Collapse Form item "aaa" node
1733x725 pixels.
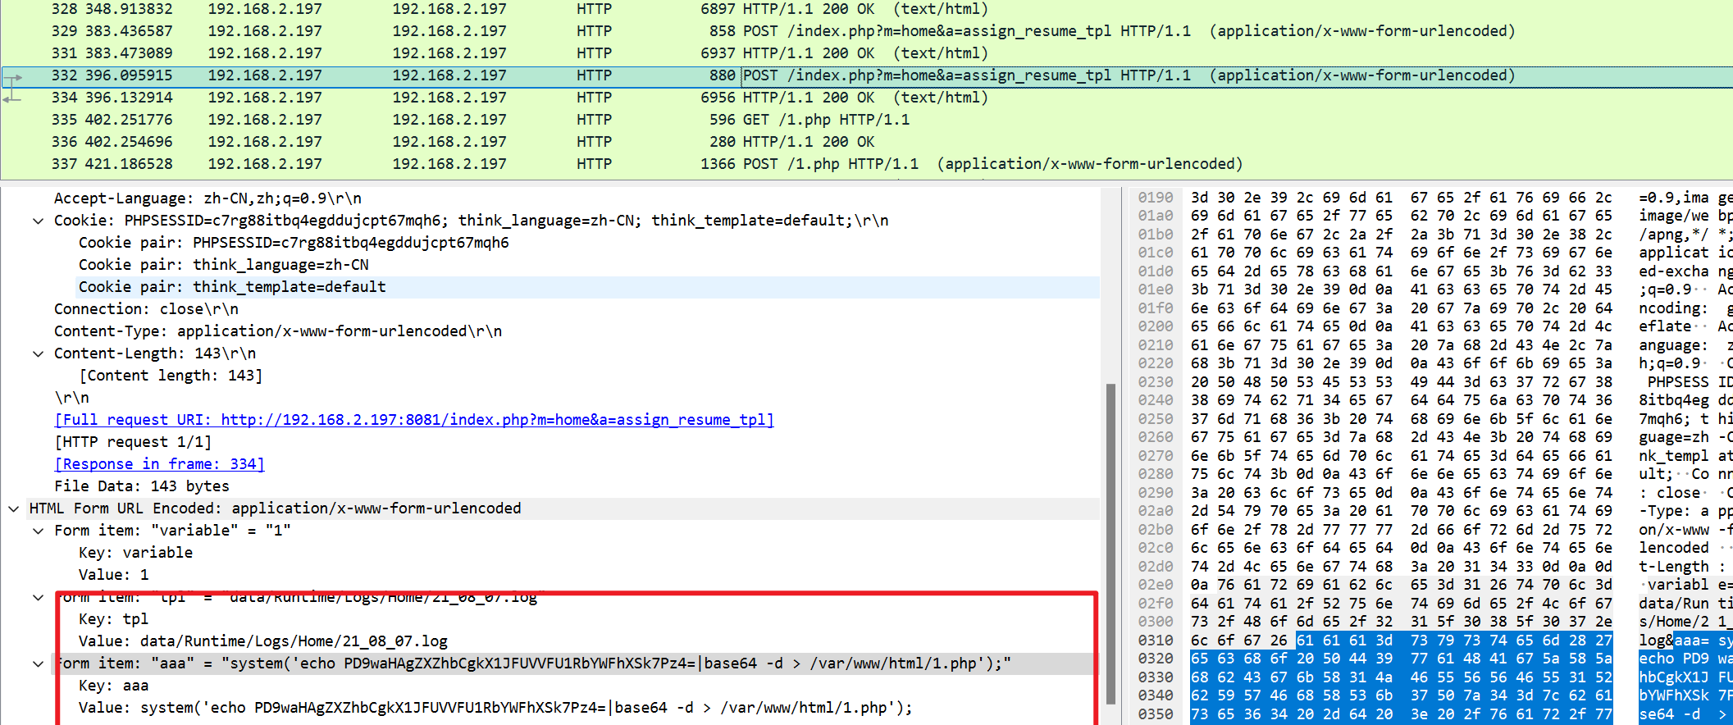coord(38,663)
